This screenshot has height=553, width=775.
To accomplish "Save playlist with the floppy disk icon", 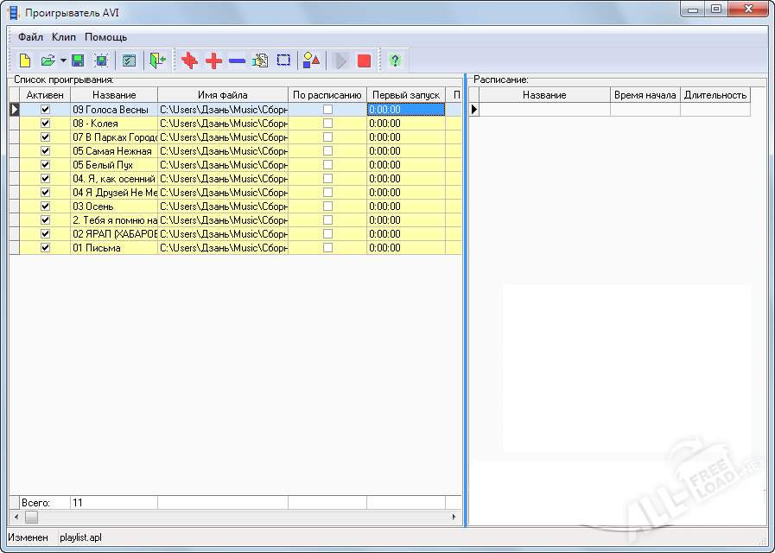I will pos(78,60).
